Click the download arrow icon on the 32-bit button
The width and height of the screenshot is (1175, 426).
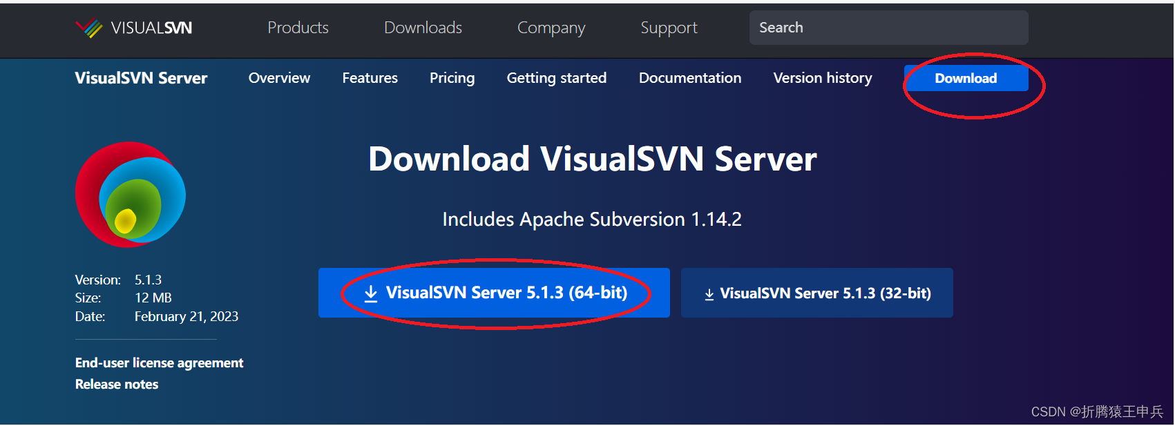(708, 293)
